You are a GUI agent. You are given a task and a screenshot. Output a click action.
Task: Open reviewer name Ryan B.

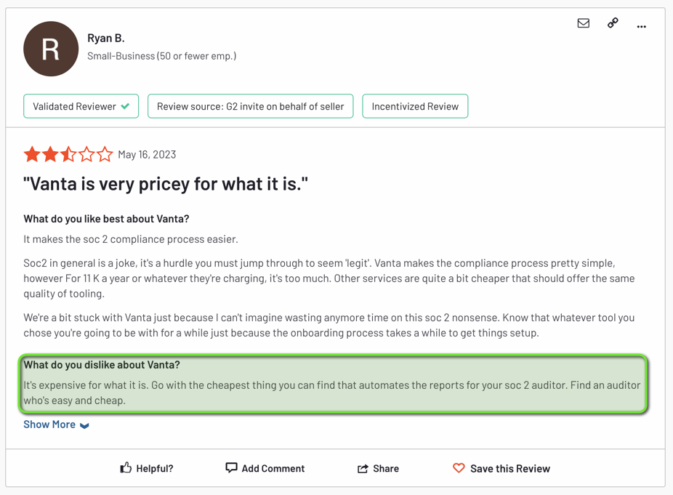(106, 39)
